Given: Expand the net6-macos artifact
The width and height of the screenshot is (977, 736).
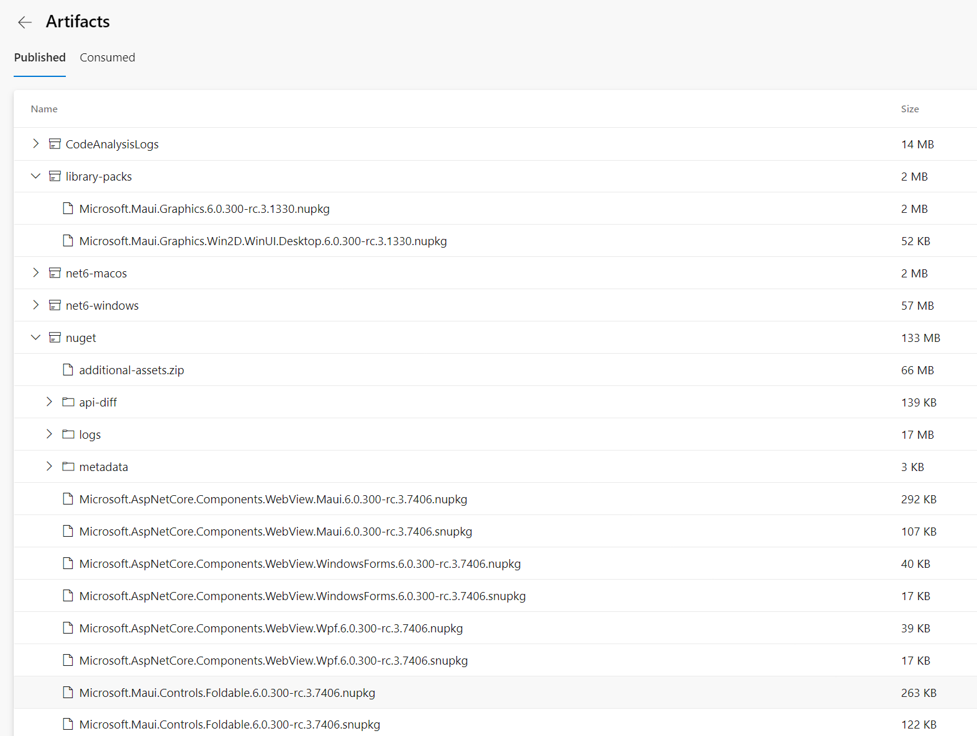Looking at the screenshot, I should tap(35, 272).
